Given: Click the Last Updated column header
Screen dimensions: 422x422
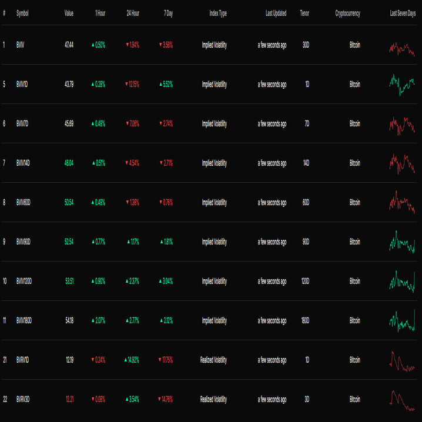Looking at the screenshot, I should [x=276, y=13].
